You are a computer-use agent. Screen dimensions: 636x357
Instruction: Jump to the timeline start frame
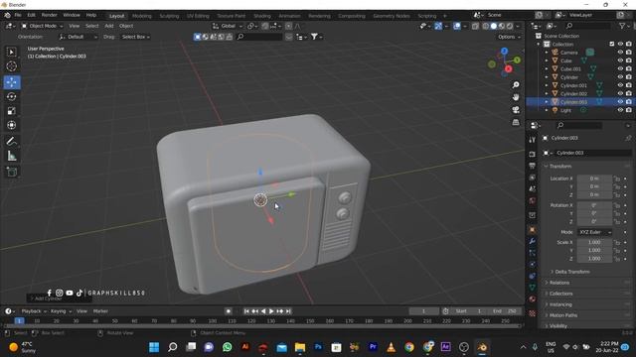(x=246, y=311)
